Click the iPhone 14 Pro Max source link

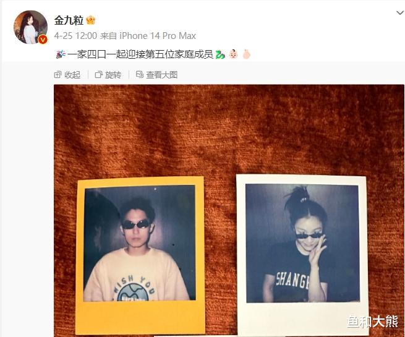coord(158,36)
